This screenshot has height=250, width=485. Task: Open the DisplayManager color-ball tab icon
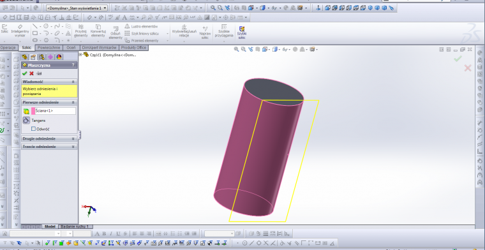(59, 57)
